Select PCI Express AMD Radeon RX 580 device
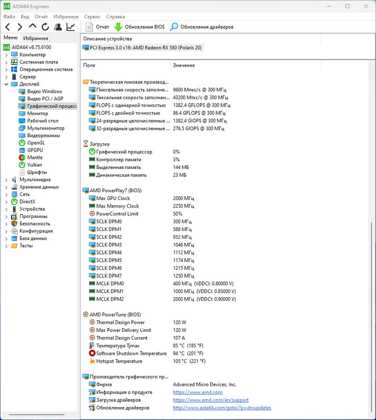Screen dimensions: 376x420 coord(142,48)
